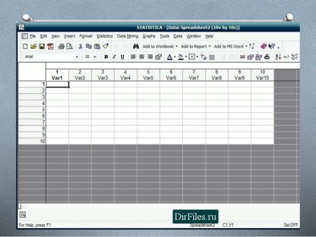Select row 10 header
Viewport: 316px width, 237px height.
32,141
